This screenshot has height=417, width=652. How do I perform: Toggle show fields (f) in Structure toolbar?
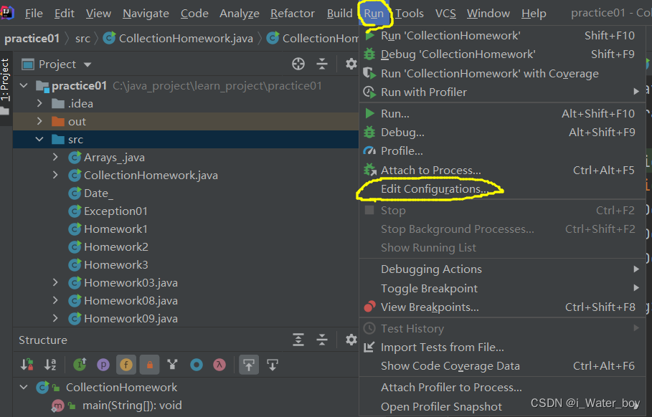[x=126, y=365]
